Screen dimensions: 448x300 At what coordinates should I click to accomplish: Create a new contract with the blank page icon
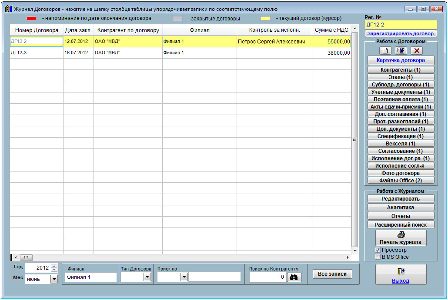click(385, 51)
